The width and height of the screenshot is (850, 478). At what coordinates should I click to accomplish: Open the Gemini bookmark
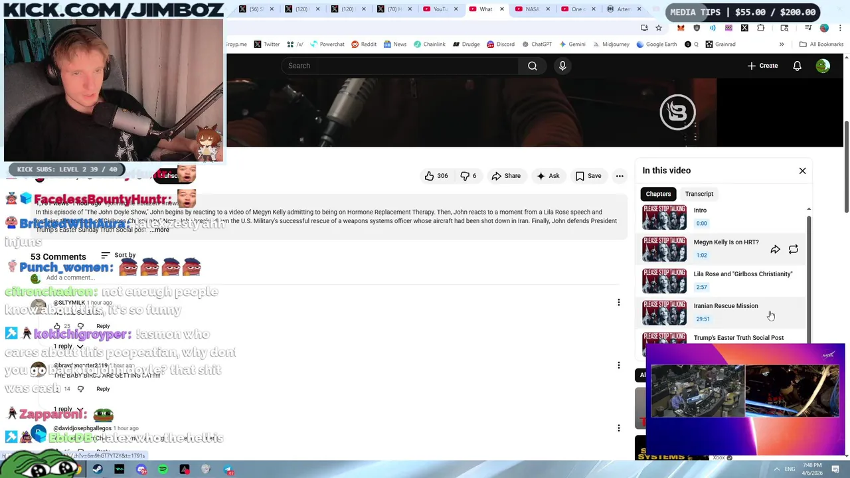click(572, 44)
